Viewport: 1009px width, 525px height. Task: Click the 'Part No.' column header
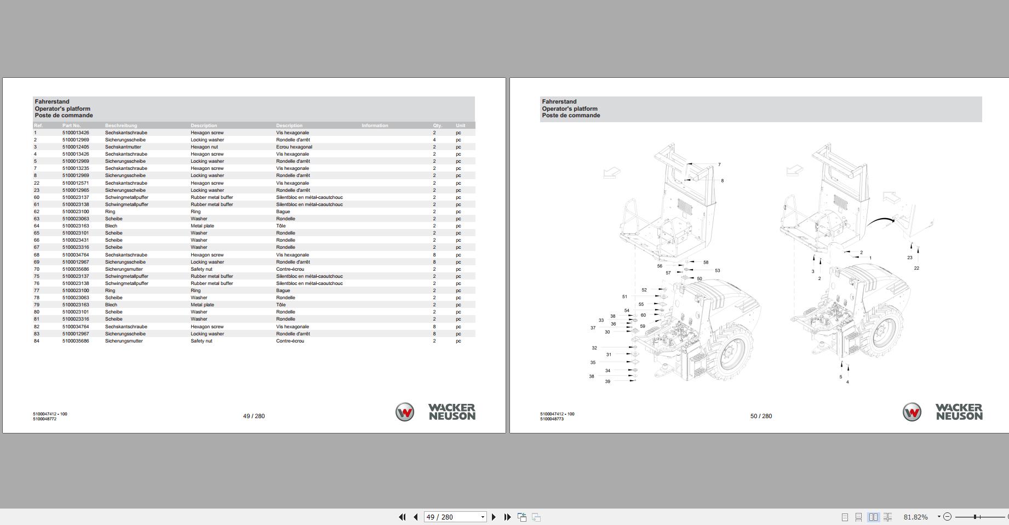[71, 125]
